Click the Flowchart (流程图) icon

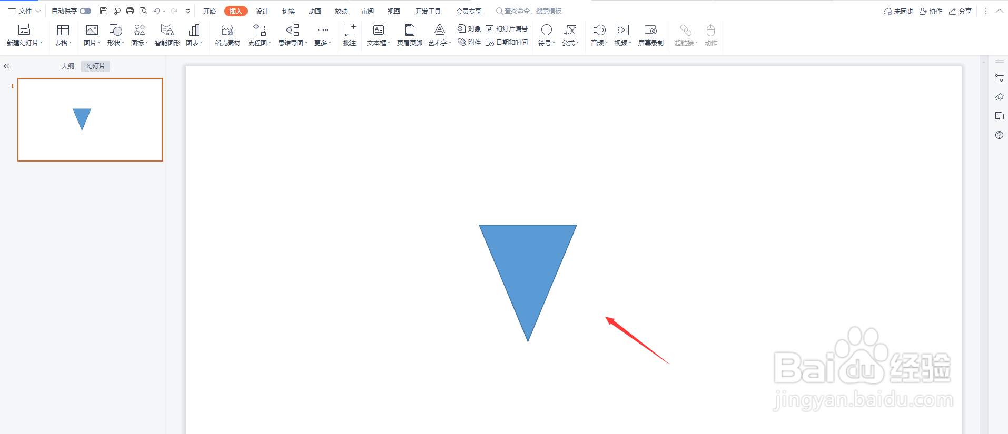point(260,30)
